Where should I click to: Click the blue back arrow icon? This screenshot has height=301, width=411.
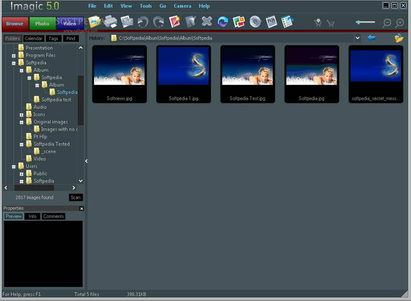tap(371, 38)
